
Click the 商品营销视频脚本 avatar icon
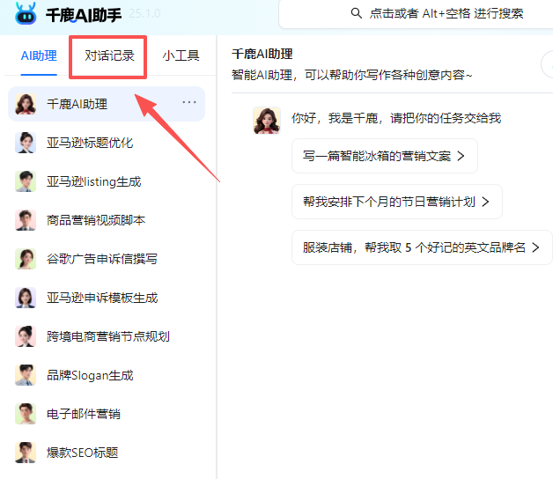point(26,220)
